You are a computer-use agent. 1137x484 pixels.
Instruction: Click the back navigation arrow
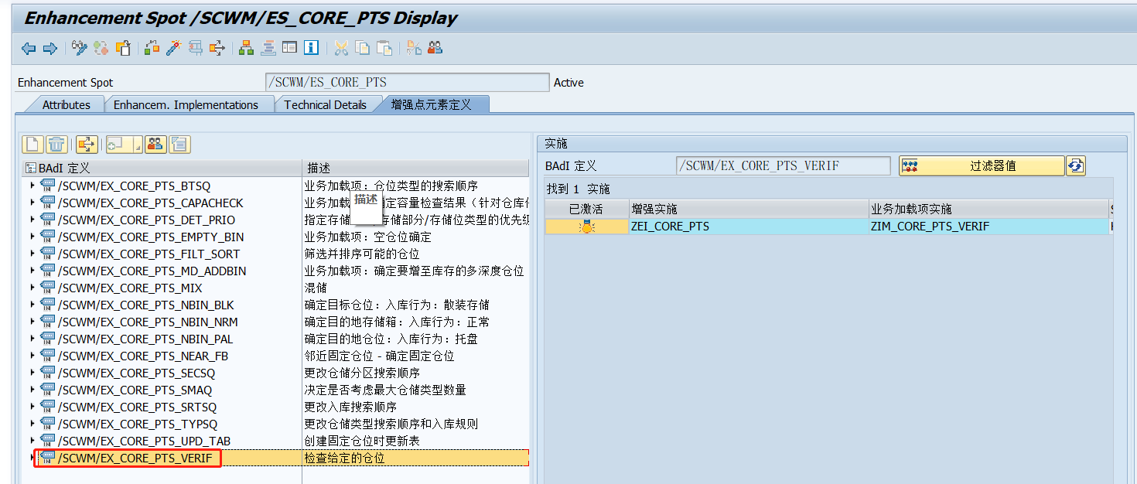pos(29,47)
